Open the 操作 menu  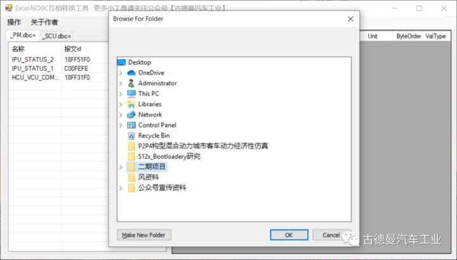pyautogui.click(x=14, y=22)
